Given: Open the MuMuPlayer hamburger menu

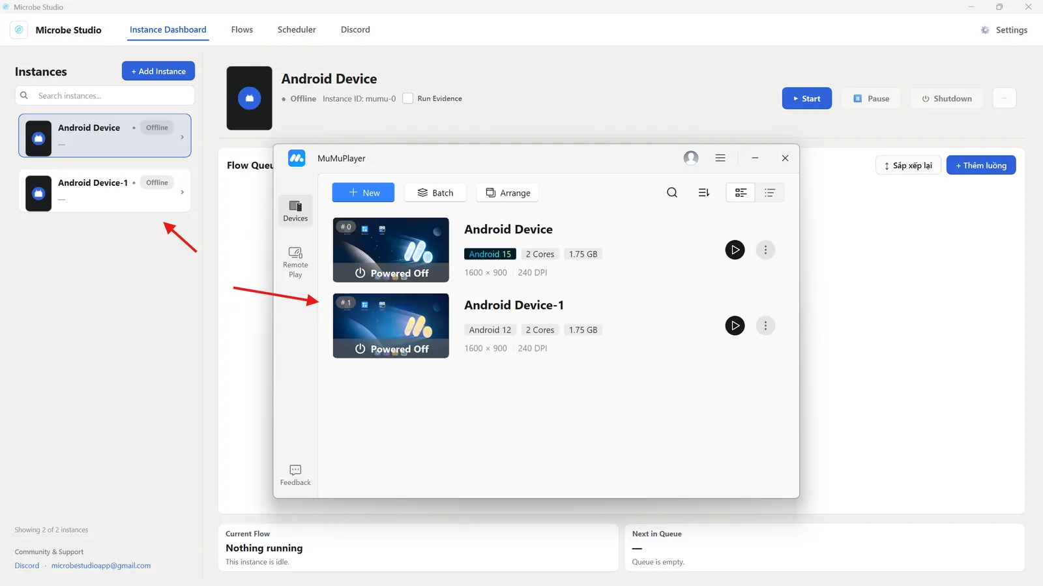Looking at the screenshot, I should point(720,158).
